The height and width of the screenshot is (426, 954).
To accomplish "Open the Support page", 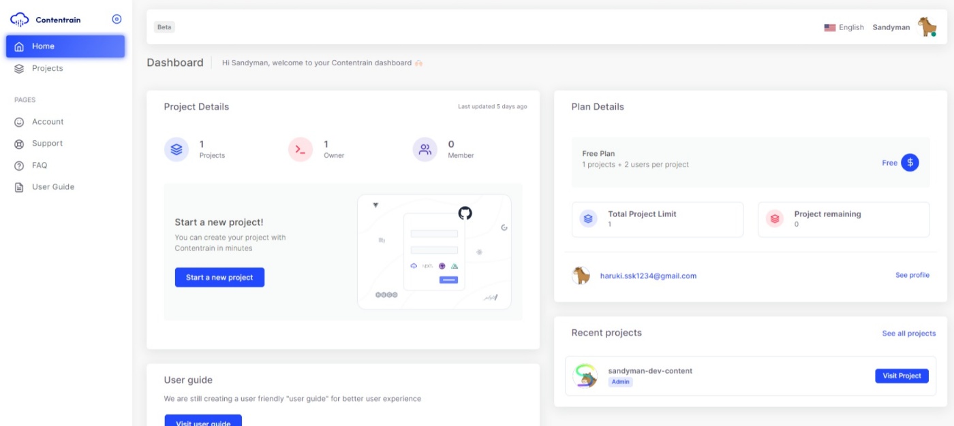I will coord(47,144).
